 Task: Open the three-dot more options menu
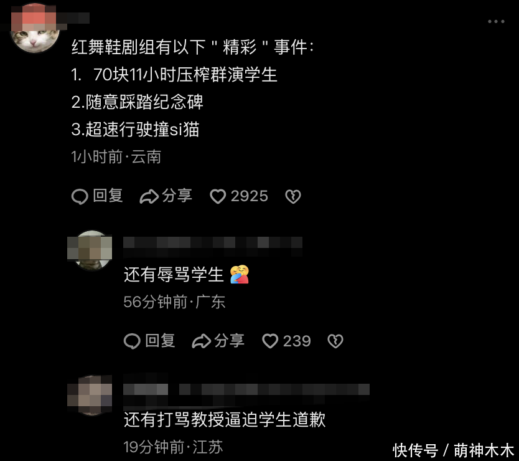click(496, 22)
